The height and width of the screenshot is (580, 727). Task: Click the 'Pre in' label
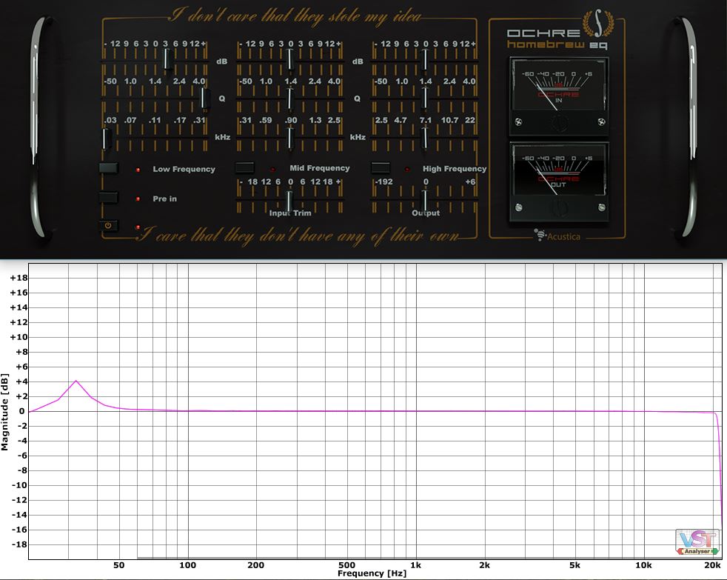click(164, 199)
